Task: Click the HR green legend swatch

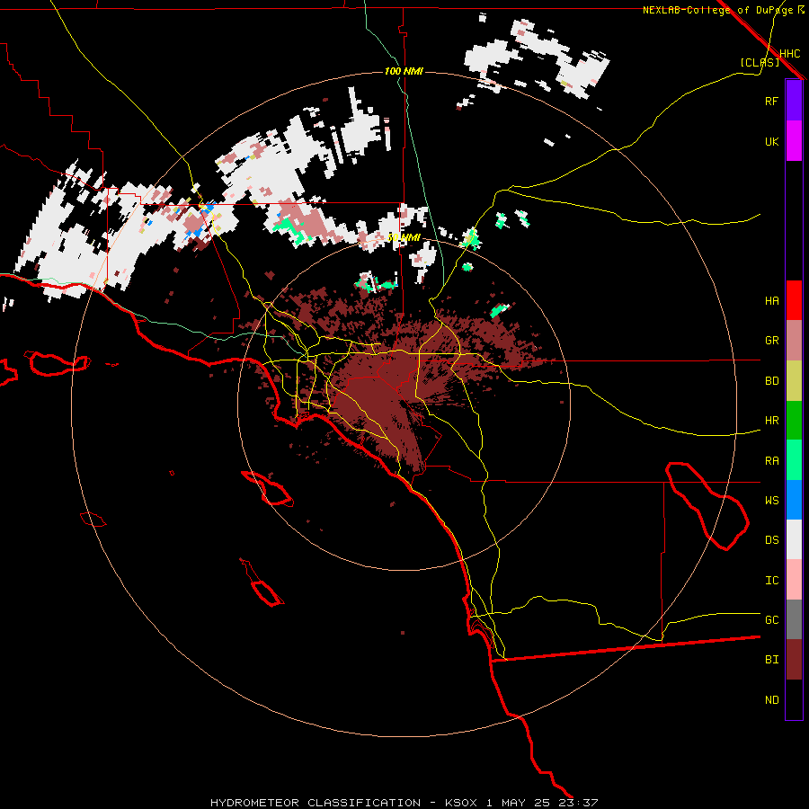Action: point(794,421)
